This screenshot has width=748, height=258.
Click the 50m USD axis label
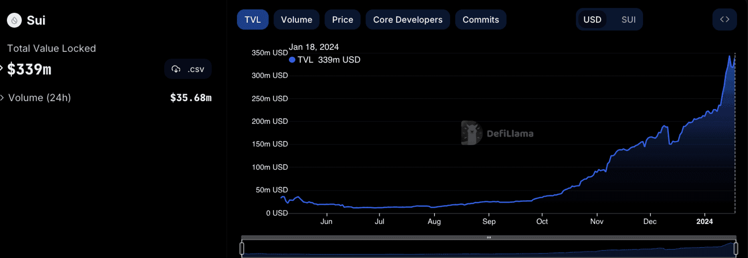tap(272, 190)
